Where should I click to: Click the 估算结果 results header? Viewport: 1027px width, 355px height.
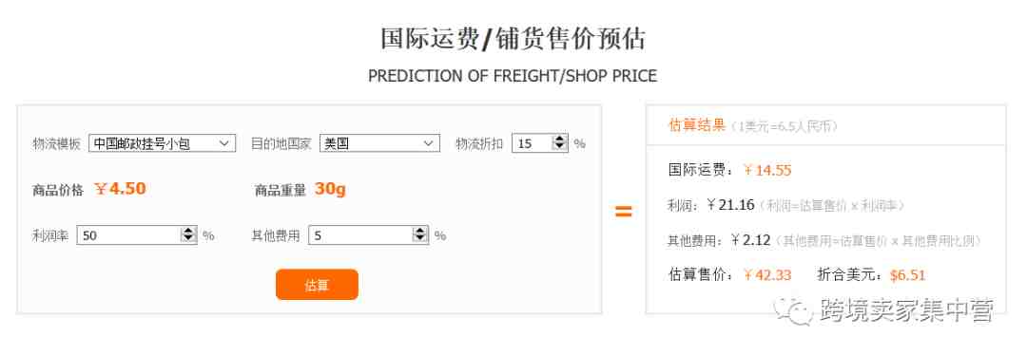click(x=697, y=125)
